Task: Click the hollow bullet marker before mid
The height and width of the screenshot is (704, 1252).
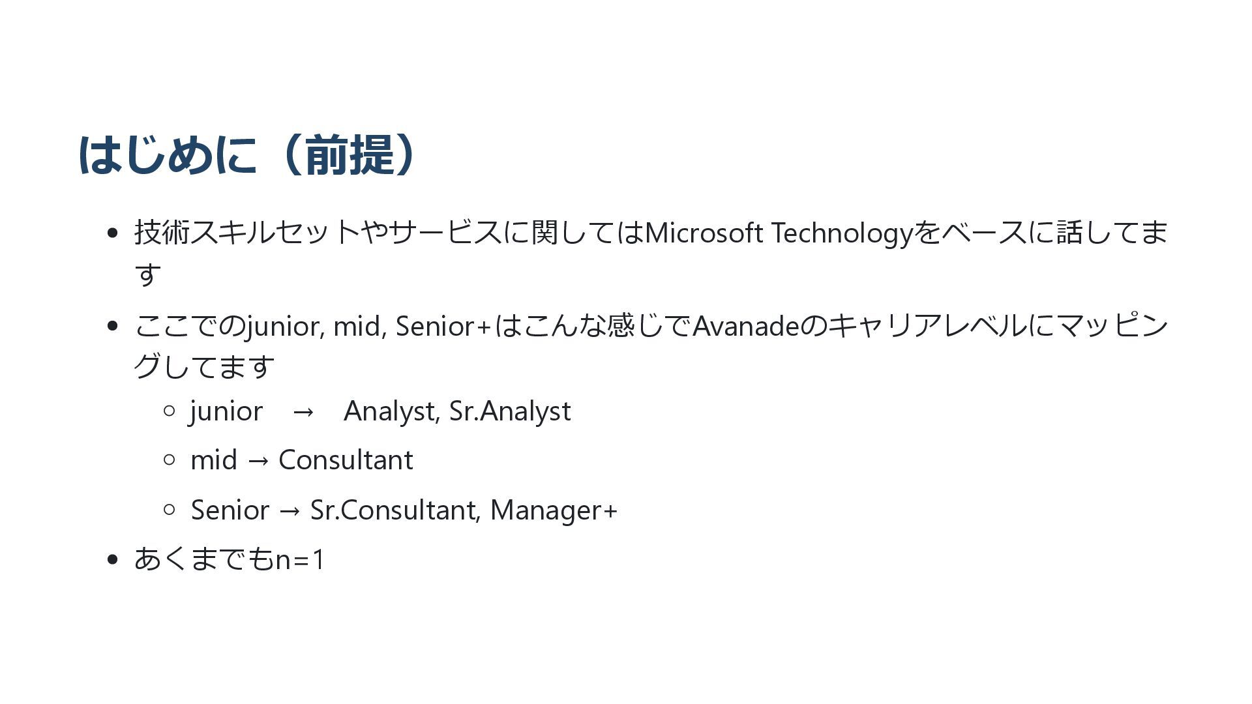Action: click(x=169, y=460)
